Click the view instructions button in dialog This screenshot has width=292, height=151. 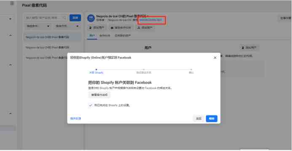point(99,95)
